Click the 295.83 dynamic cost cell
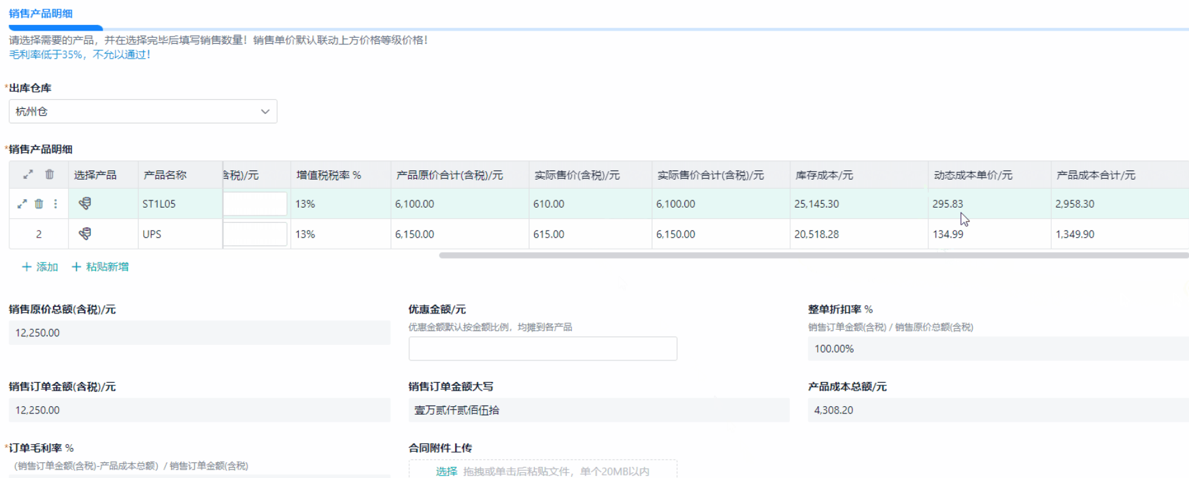The height and width of the screenshot is (478, 1189). pyautogui.click(x=990, y=204)
